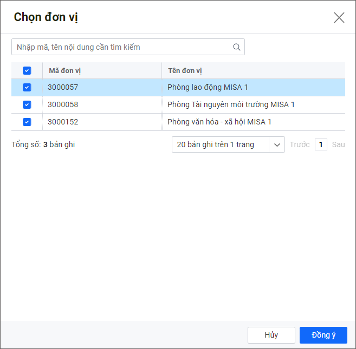The image size is (356, 349).
Task: Click the magnifier search icon
Action: click(236, 47)
